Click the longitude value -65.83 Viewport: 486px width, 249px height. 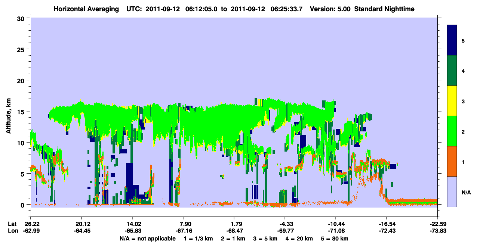(132, 231)
